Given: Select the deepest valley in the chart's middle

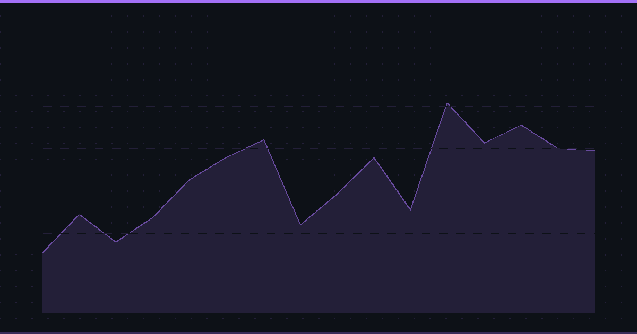Looking at the screenshot, I should click(x=300, y=225).
